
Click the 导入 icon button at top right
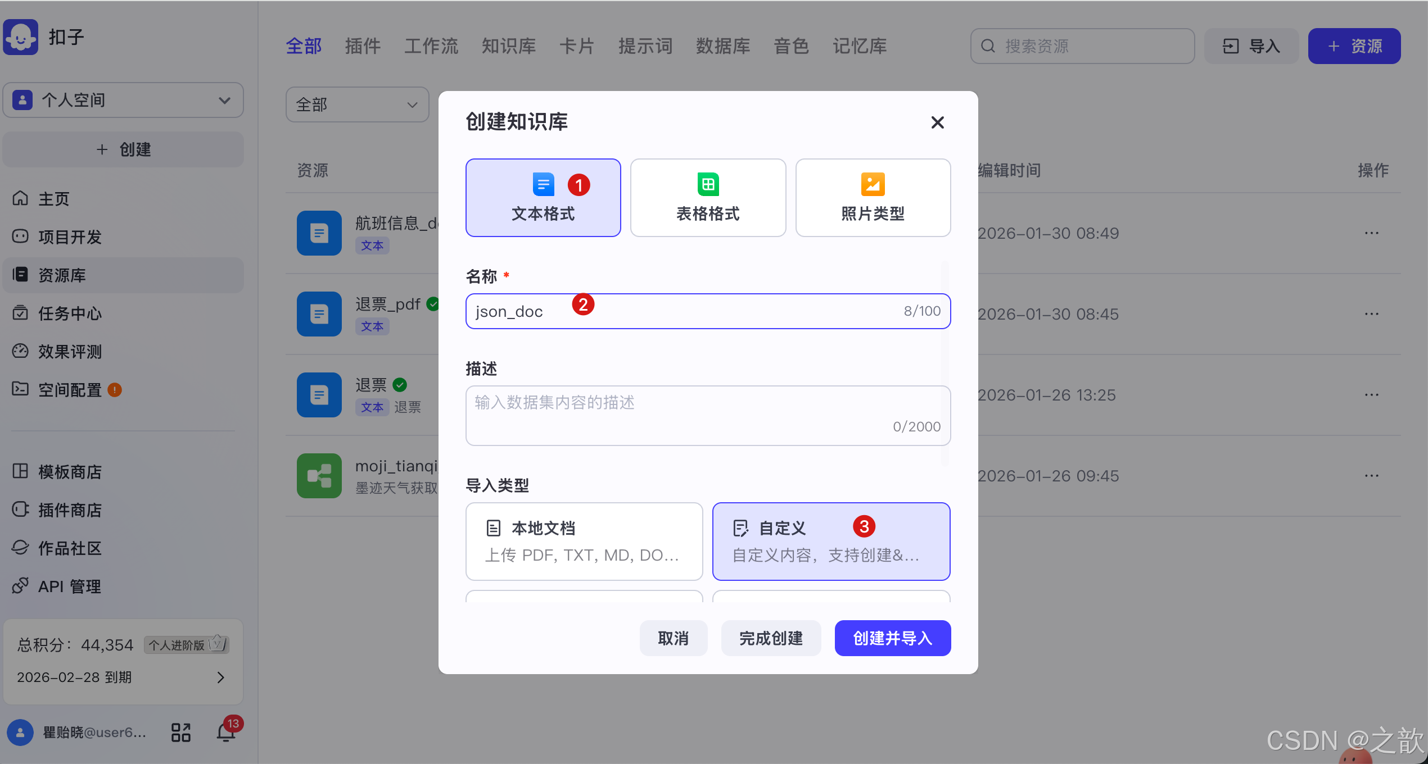click(1251, 46)
